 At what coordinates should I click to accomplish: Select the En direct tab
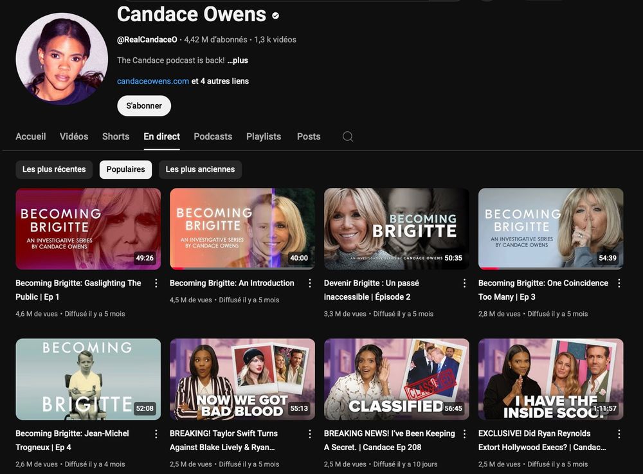[161, 136]
